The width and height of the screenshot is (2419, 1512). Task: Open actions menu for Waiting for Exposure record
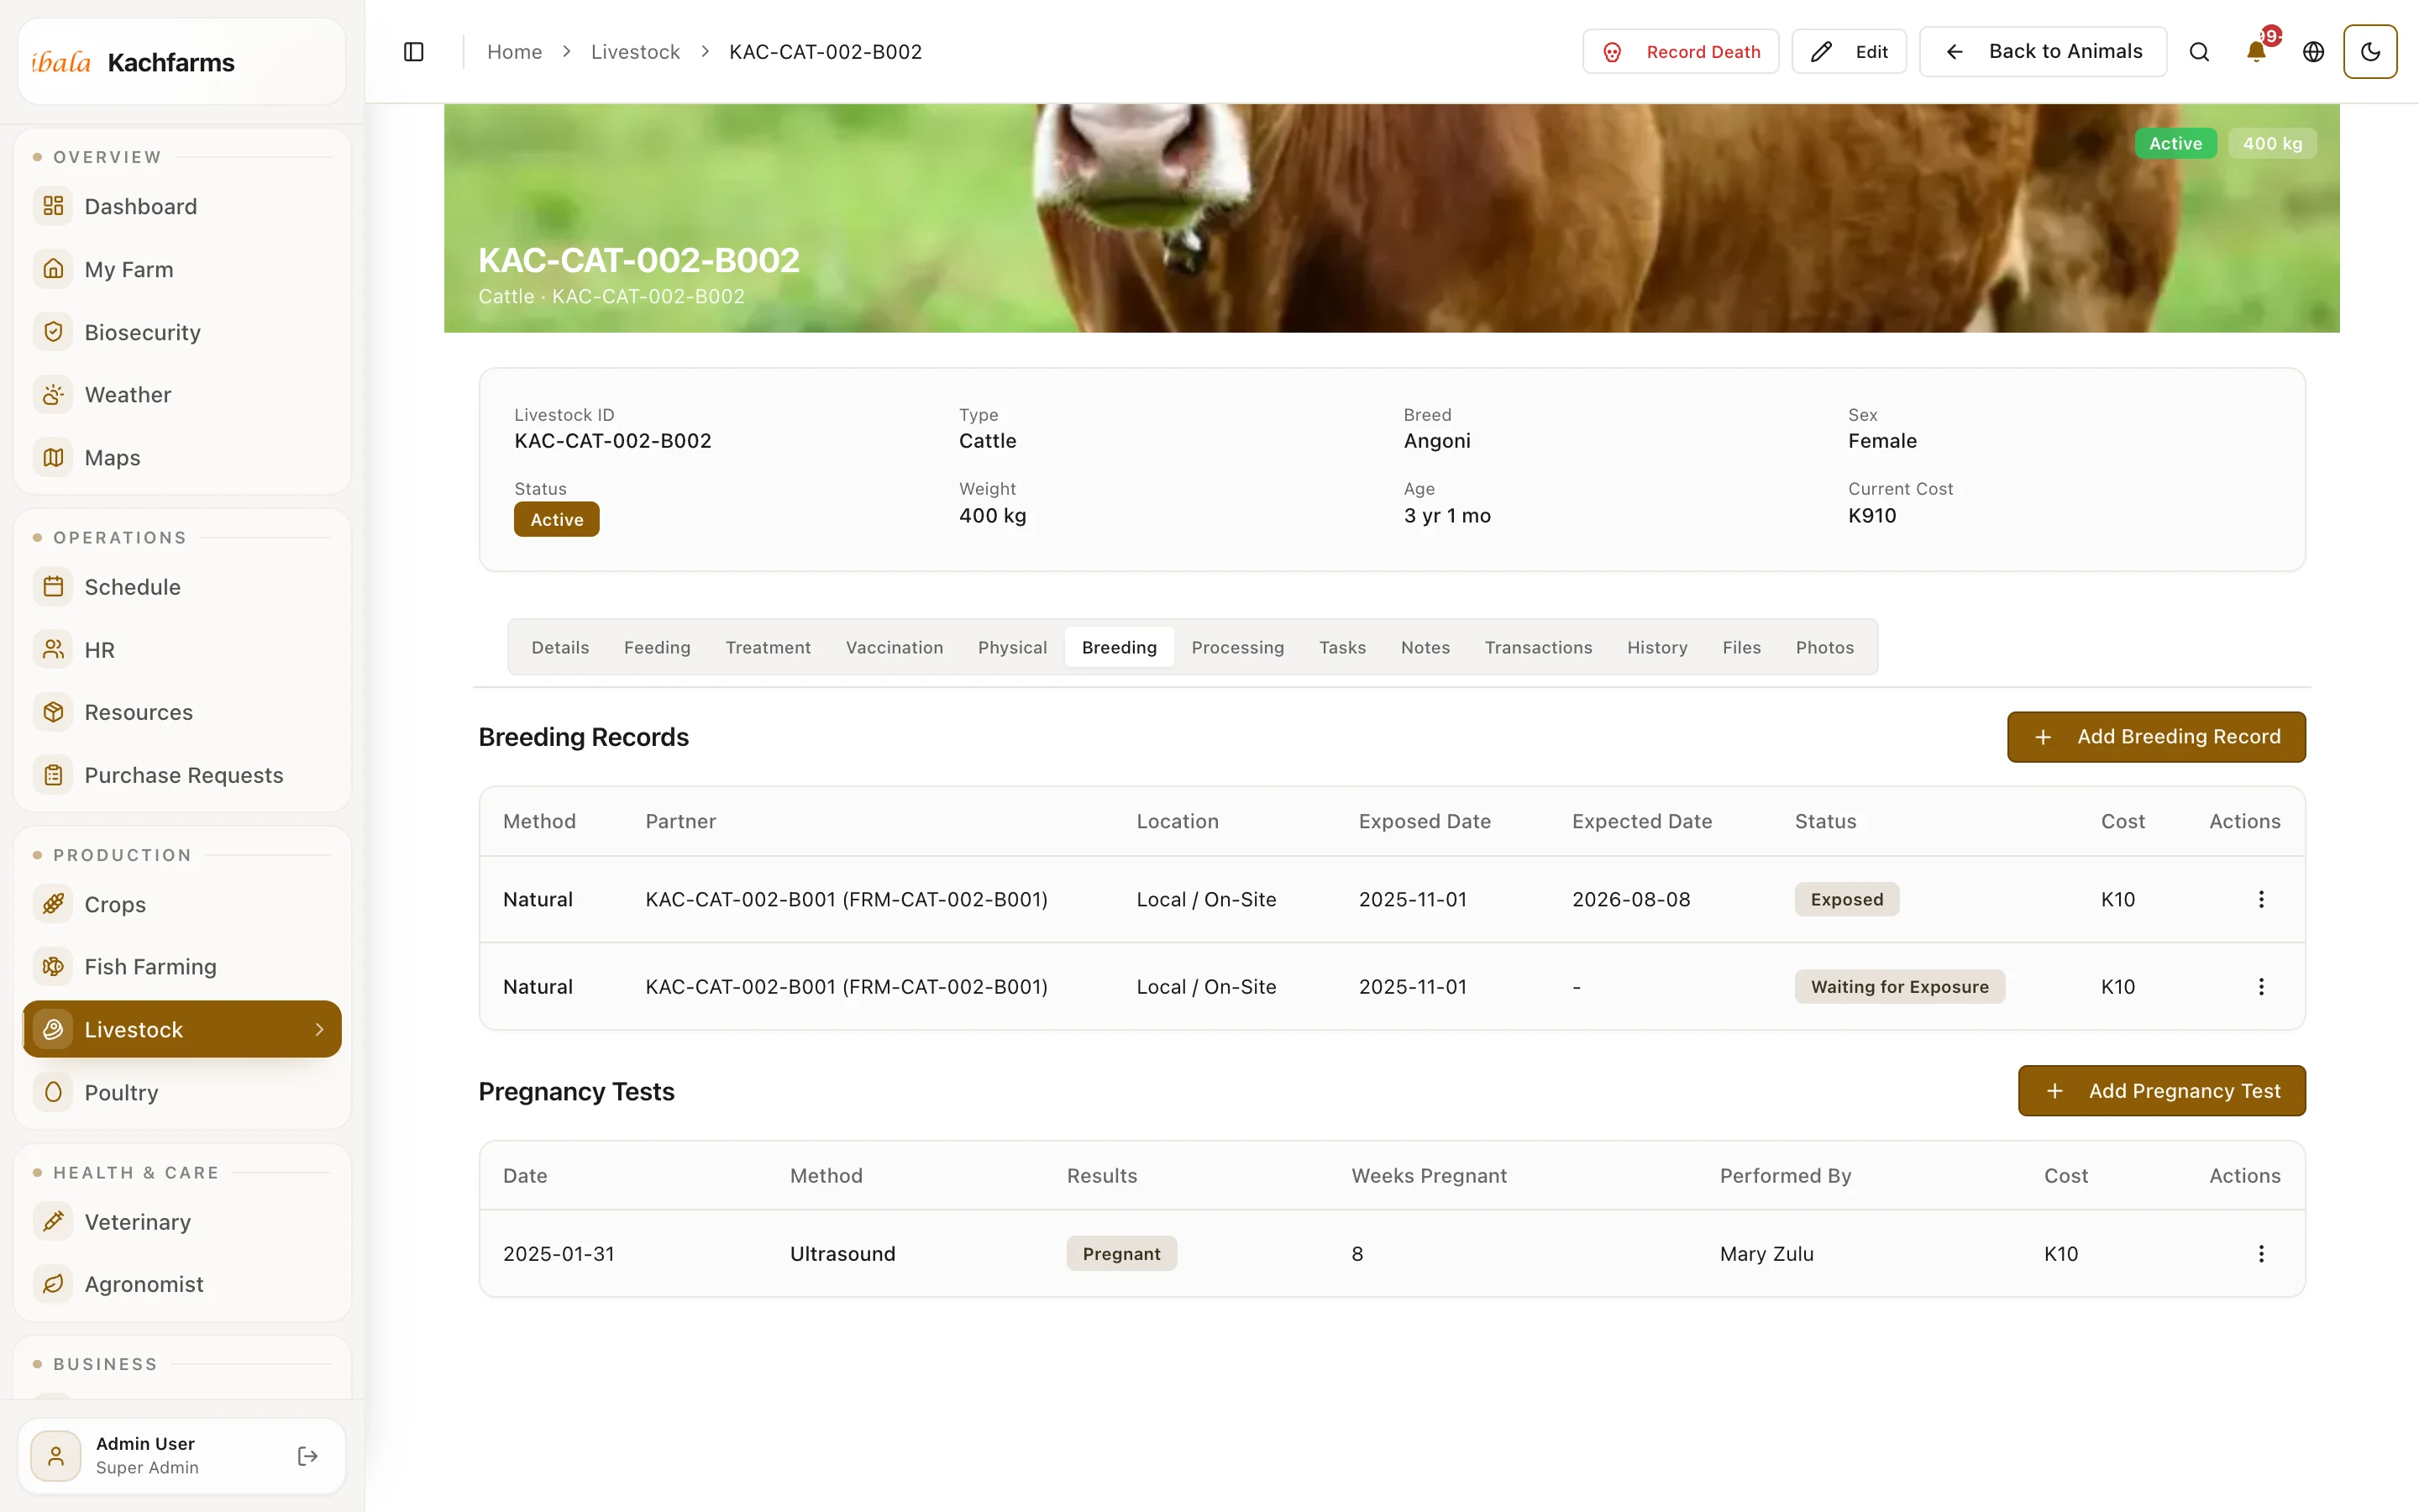point(2260,987)
